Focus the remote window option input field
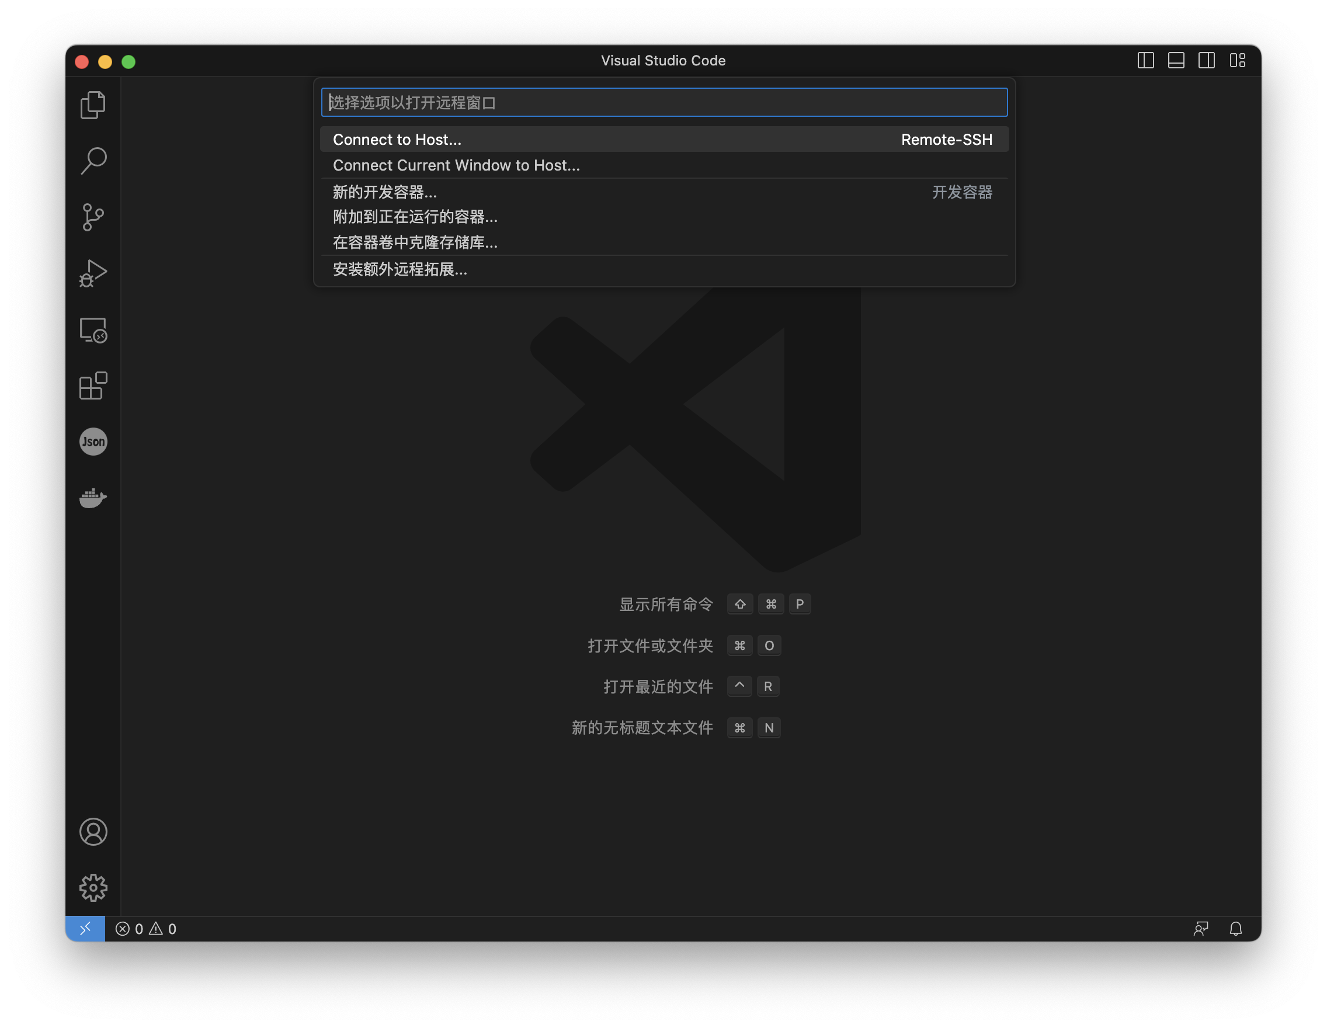This screenshot has height=1028, width=1327. (664, 102)
